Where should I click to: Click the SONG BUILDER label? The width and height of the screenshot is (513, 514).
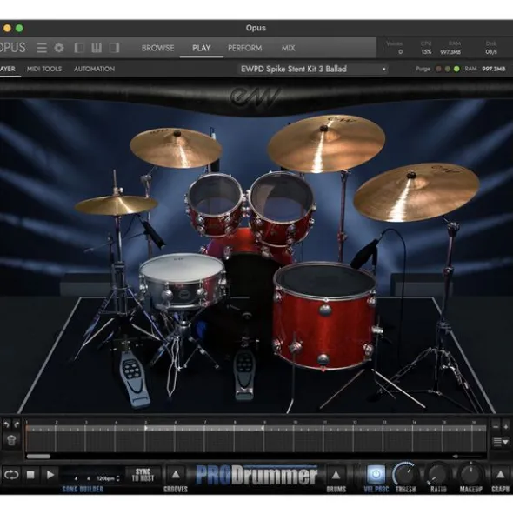click(83, 490)
